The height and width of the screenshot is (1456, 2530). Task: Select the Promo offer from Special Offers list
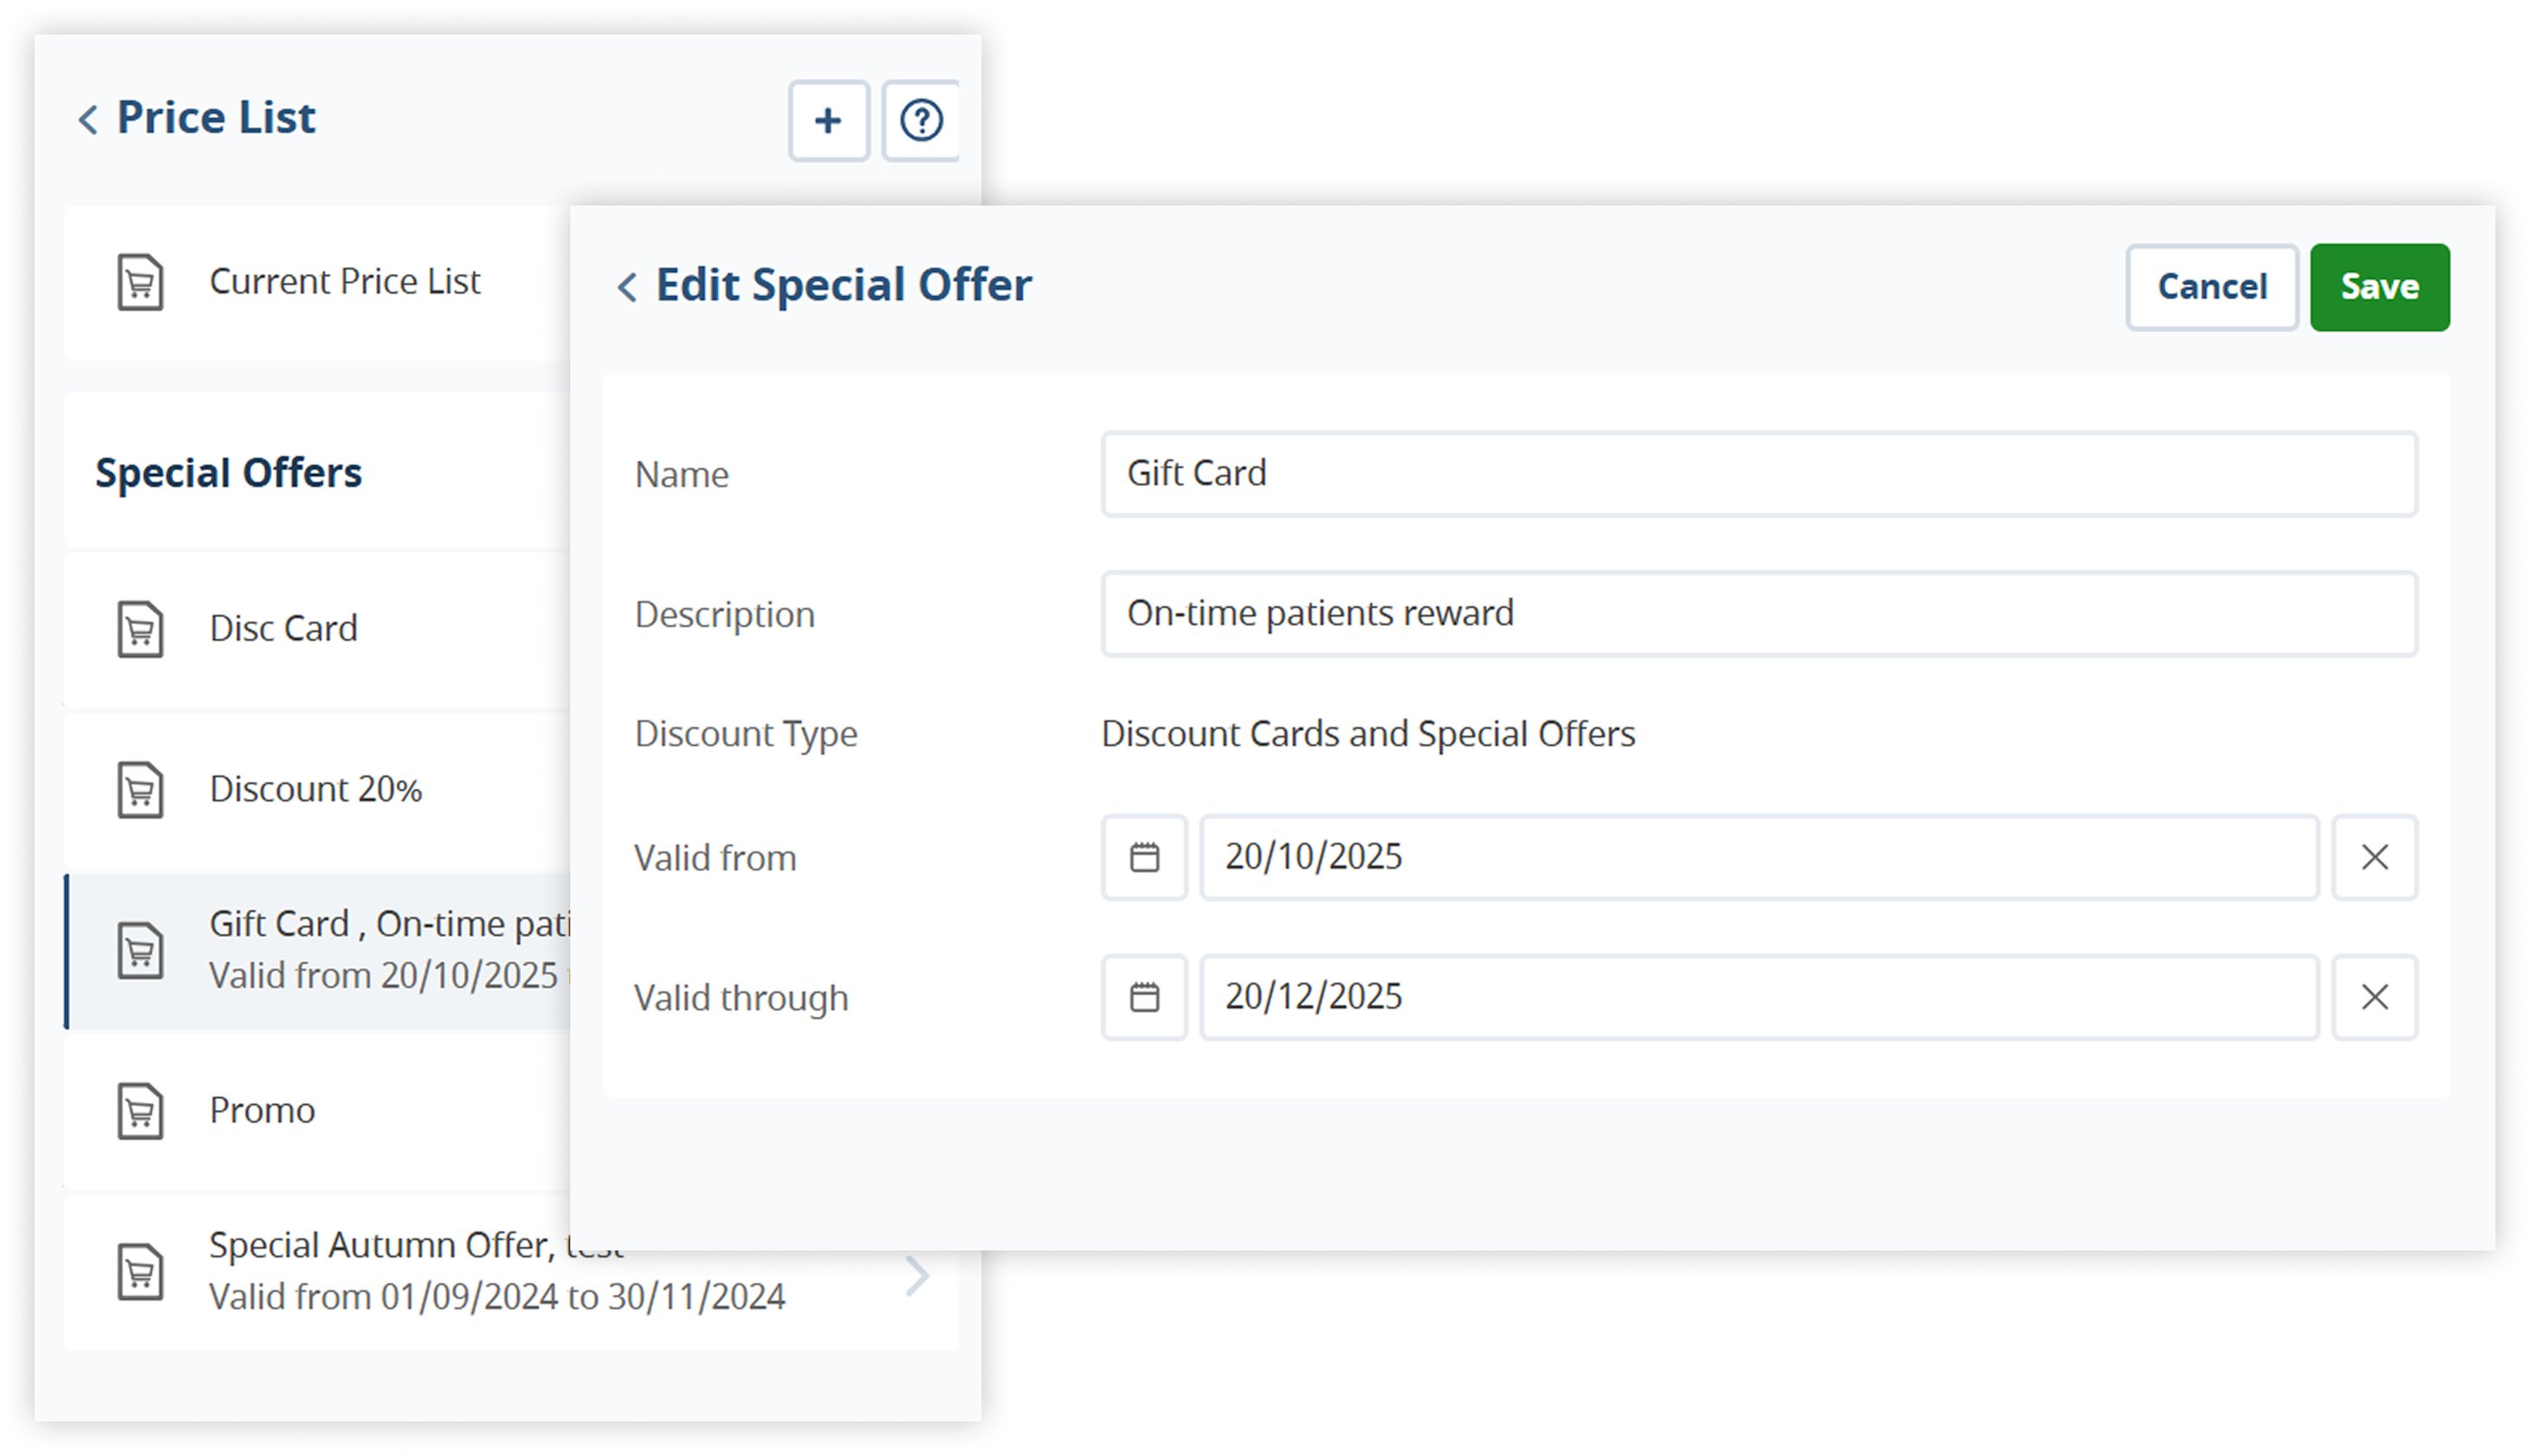[261, 1110]
